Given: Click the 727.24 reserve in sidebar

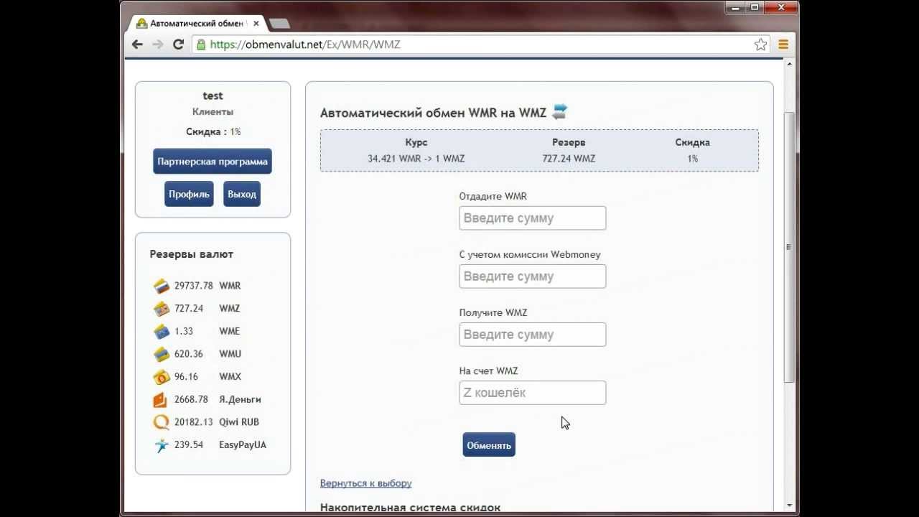Looking at the screenshot, I should coord(189,309).
